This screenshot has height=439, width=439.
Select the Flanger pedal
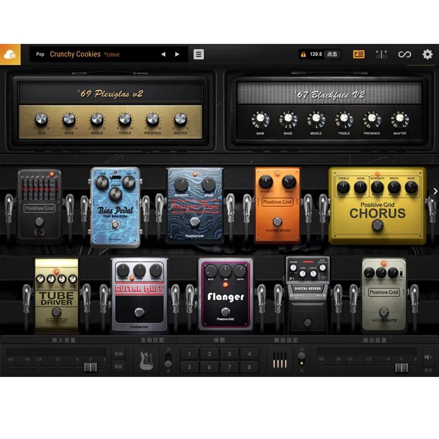coord(226,294)
